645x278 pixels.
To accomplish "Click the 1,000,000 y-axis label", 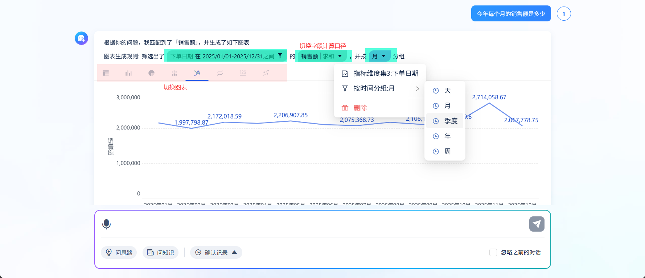I will coord(128,163).
